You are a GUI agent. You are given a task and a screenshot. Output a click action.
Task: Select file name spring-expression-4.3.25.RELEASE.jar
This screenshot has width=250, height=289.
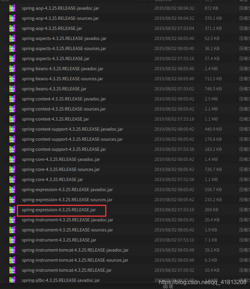[59, 210]
